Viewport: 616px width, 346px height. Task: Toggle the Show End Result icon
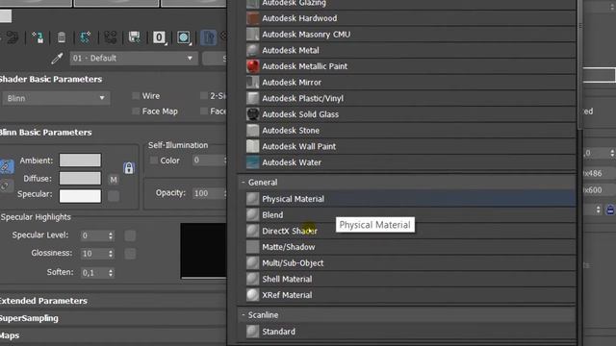pyautogui.click(x=208, y=37)
